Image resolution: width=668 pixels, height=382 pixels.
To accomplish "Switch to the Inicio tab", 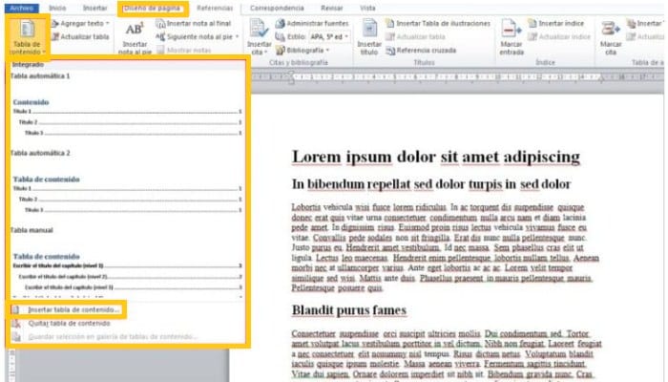I will tap(57, 8).
